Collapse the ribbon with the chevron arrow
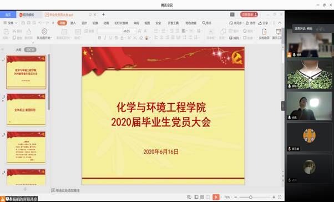The width and height of the screenshot is (334, 202). click(280, 23)
